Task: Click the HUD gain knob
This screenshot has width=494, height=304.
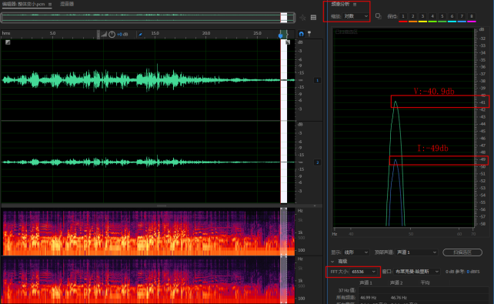Action: click(112, 35)
